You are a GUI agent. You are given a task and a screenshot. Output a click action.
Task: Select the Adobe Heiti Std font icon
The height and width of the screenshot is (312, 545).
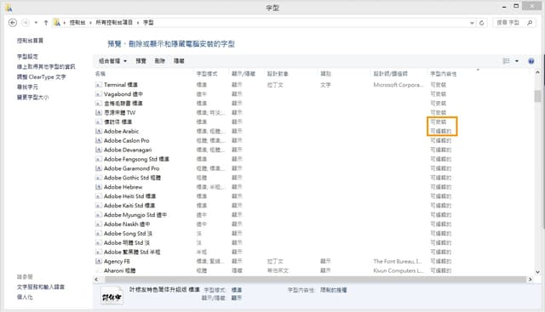pyautogui.click(x=99, y=196)
